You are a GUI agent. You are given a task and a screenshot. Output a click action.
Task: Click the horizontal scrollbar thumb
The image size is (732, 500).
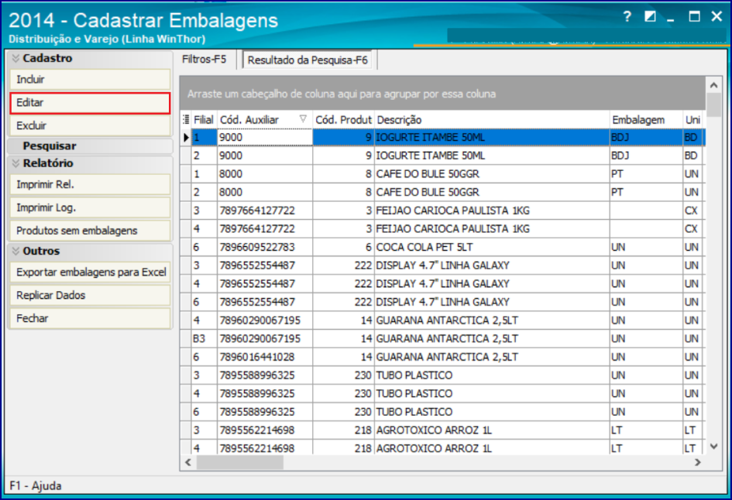coord(240,462)
